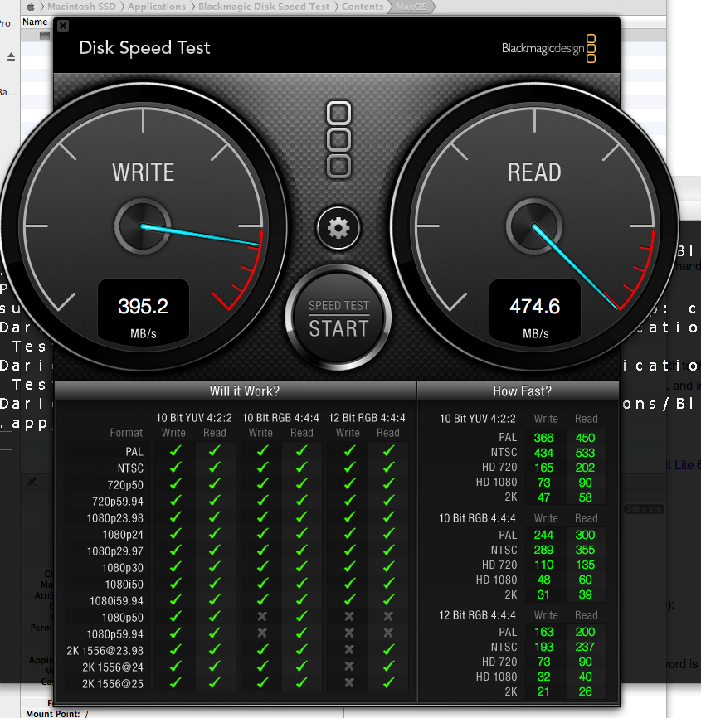Screen dimensions: 701x718
Task: Select YUV PAL write value 366
Action: (x=544, y=438)
